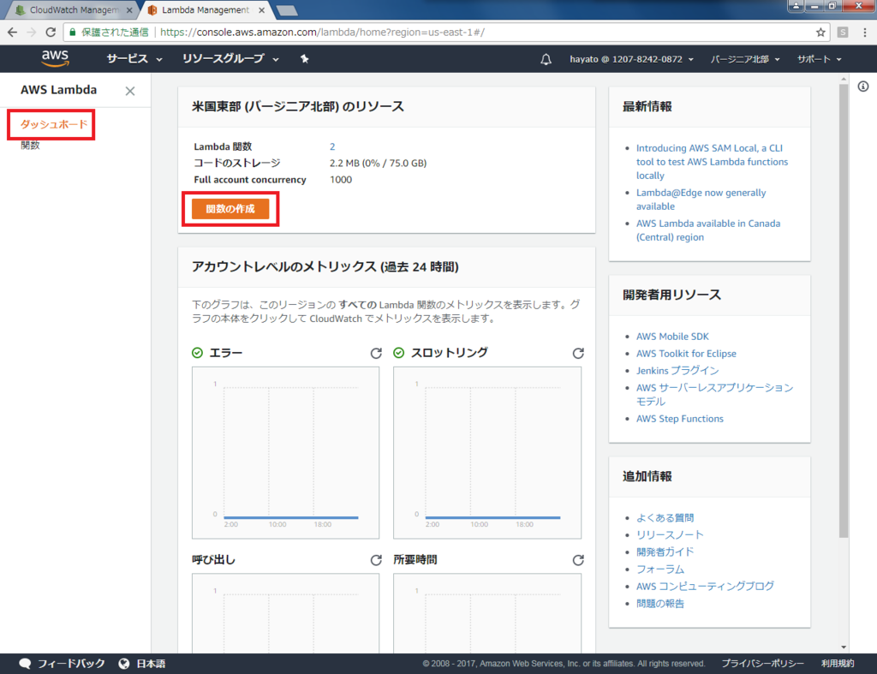Open 問題の報告 link

pos(660,604)
